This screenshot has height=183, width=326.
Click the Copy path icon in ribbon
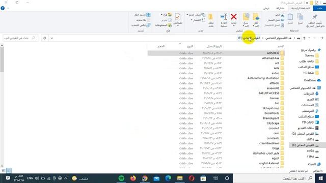tap(282, 20)
